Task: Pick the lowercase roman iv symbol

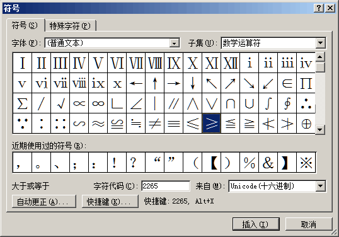Action: [306, 63]
